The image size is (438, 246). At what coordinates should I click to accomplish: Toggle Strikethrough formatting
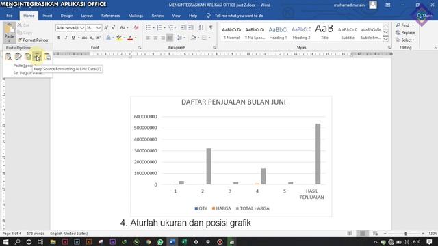(x=84, y=38)
